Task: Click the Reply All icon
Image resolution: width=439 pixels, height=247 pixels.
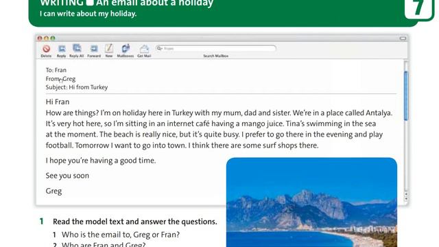Action: point(77,48)
